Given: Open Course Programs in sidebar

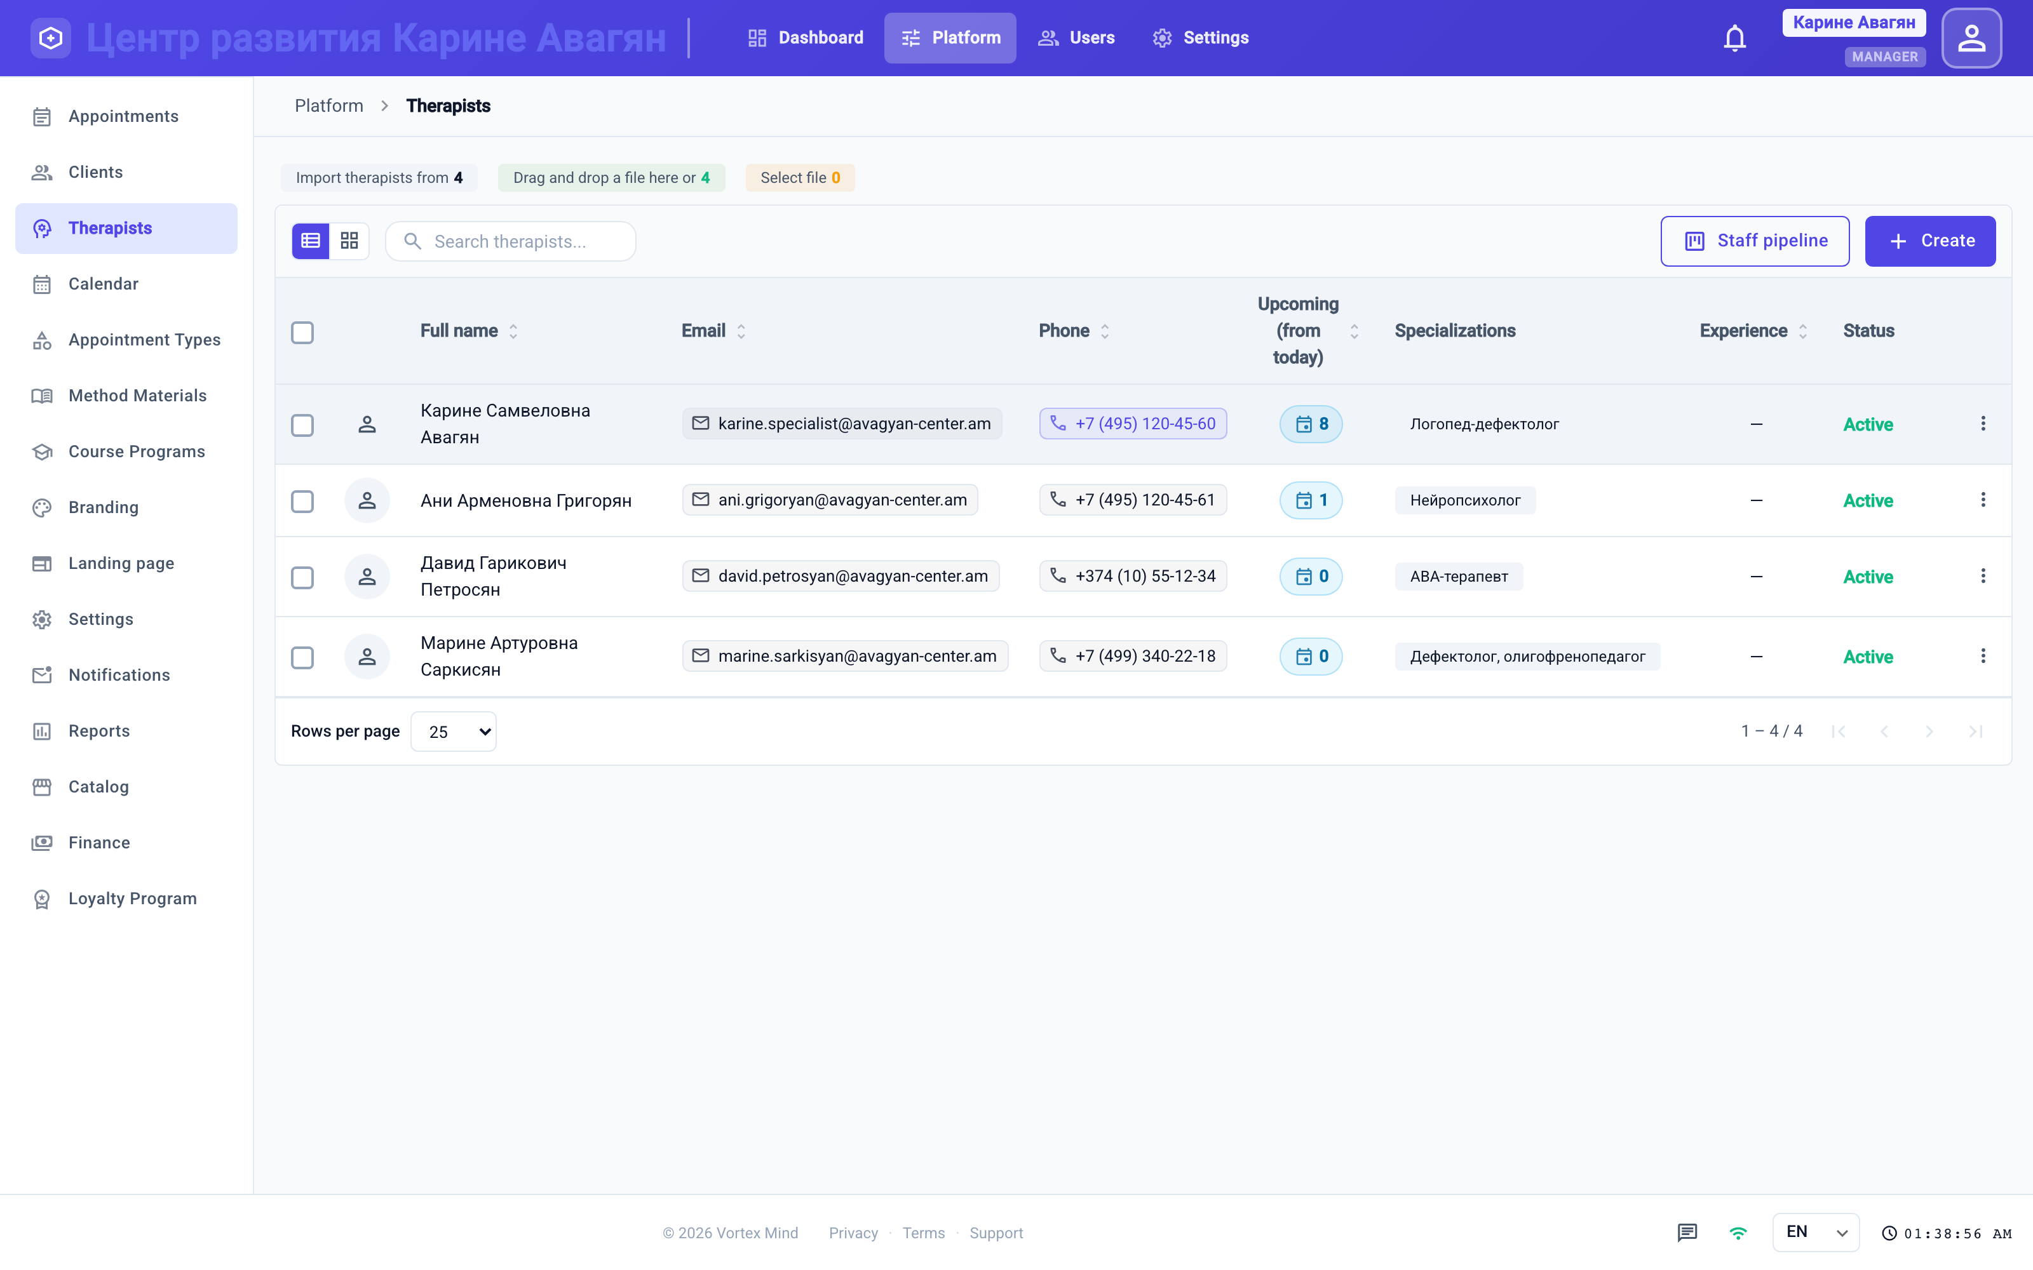Looking at the screenshot, I should 126,452.
